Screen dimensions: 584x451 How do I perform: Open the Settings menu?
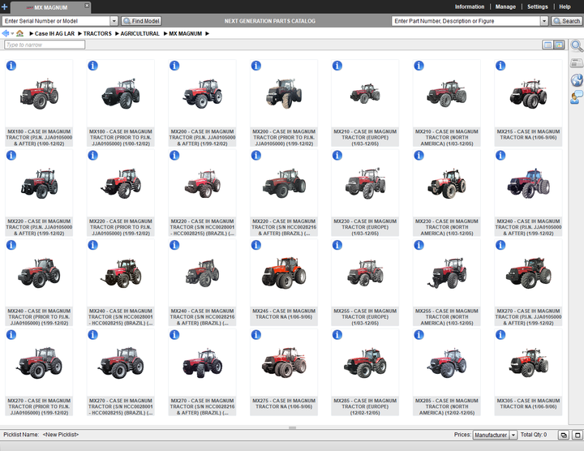(x=538, y=6)
